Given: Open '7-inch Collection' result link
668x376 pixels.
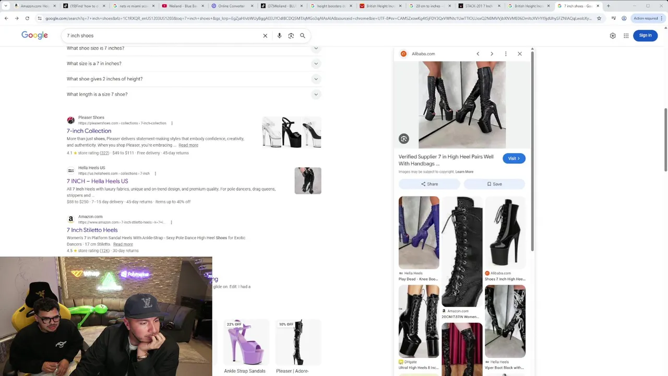Looking at the screenshot, I should pyautogui.click(x=89, y=131).
